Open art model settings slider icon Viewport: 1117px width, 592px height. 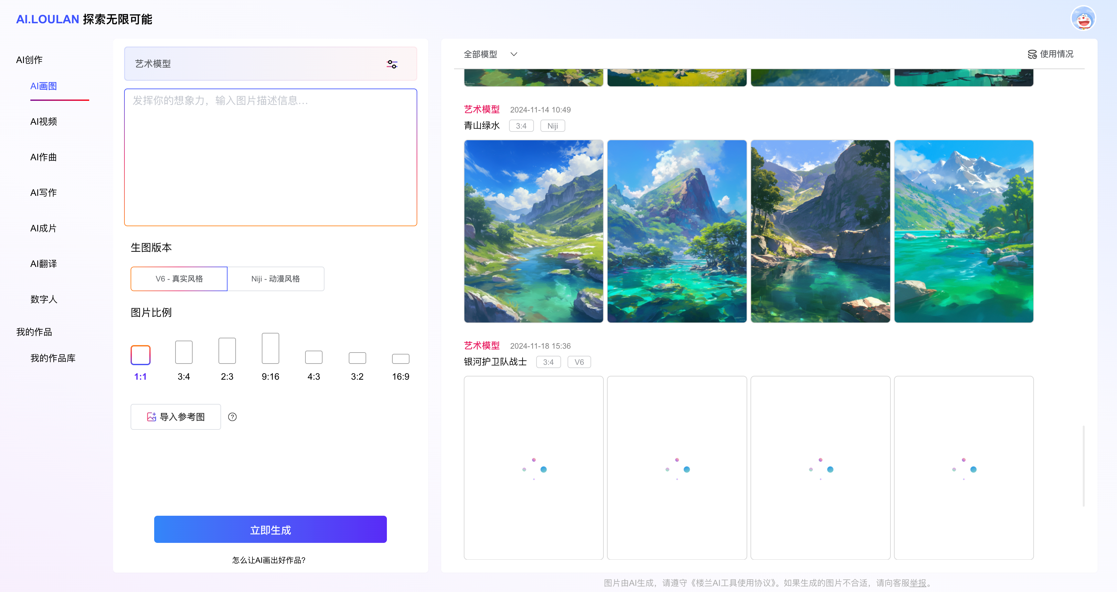tap(391, 64)
